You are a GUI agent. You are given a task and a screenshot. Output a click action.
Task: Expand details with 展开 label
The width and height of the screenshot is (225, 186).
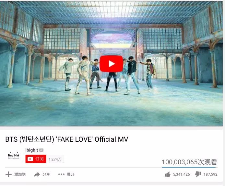point(71,174)
